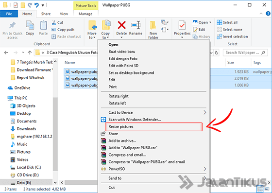
Task: Click the Paste clipboard icon
Action: pos(43,25)
